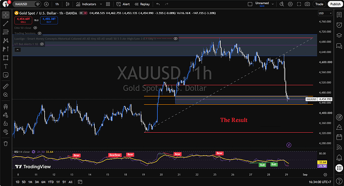Select the YTD time range
This screenshot has width=344, height=186.
point(51,182)
